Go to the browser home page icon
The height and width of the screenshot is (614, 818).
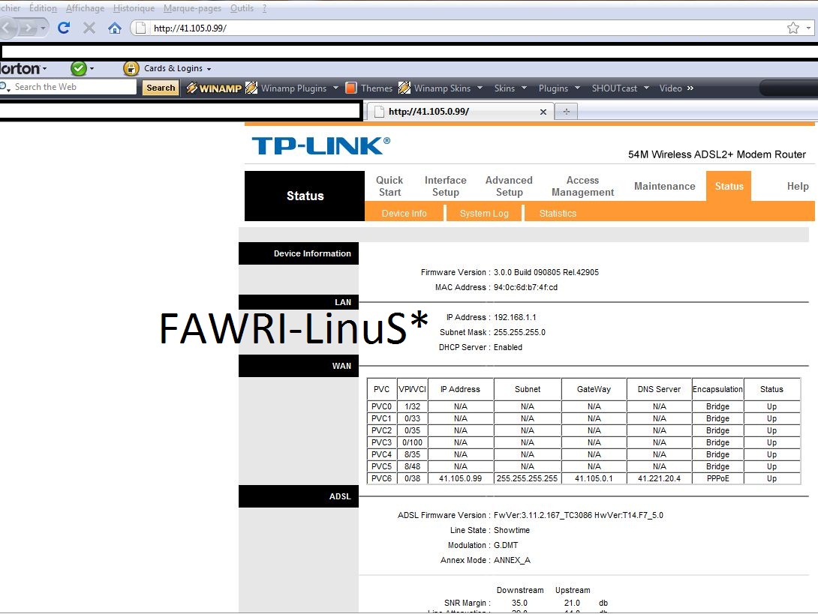115,28
